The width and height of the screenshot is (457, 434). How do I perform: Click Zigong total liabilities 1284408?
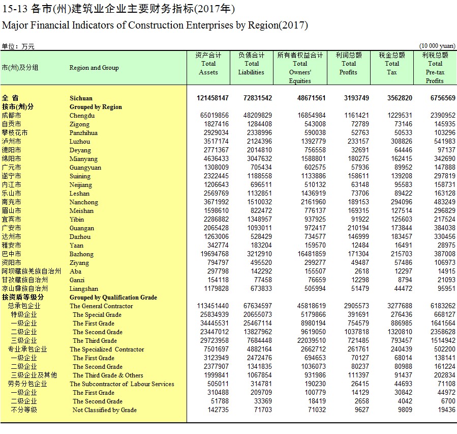259,124
